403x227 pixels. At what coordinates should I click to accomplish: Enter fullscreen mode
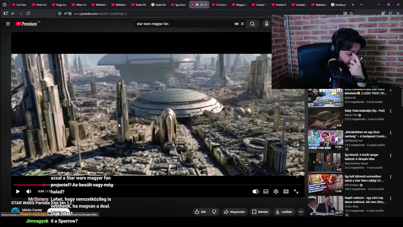(x=296, y=191)
